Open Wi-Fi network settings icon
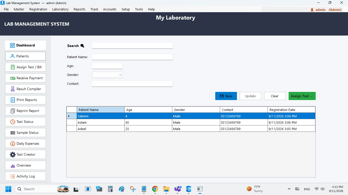348x195 pixels. coord(316,189)
